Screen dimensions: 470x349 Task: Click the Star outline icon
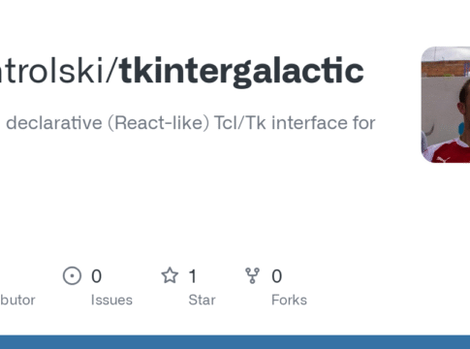(x=170, y=275)
